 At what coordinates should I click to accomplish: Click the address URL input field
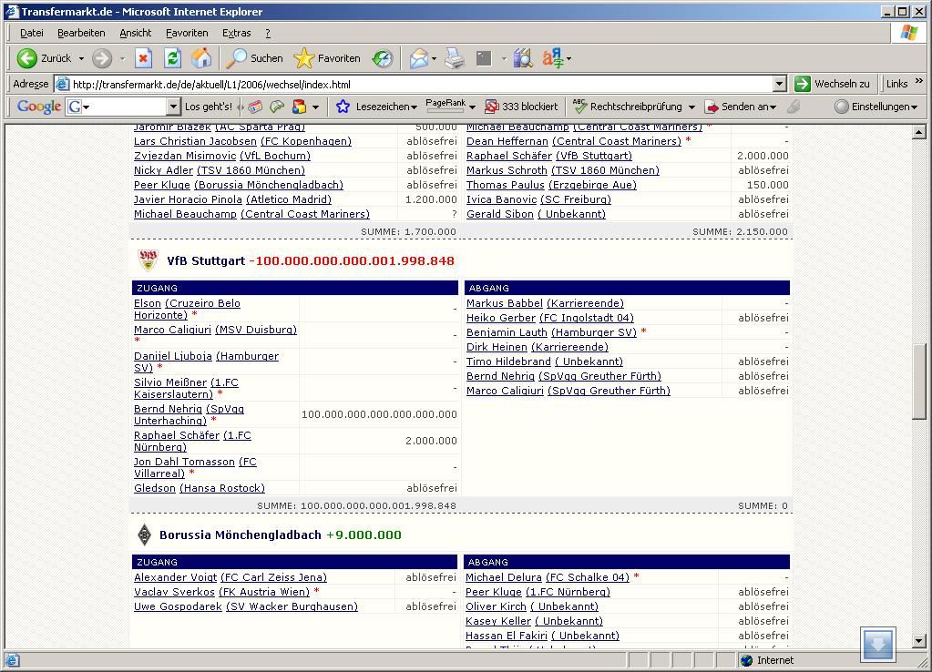pyautogui.click(x=414, y=84)
